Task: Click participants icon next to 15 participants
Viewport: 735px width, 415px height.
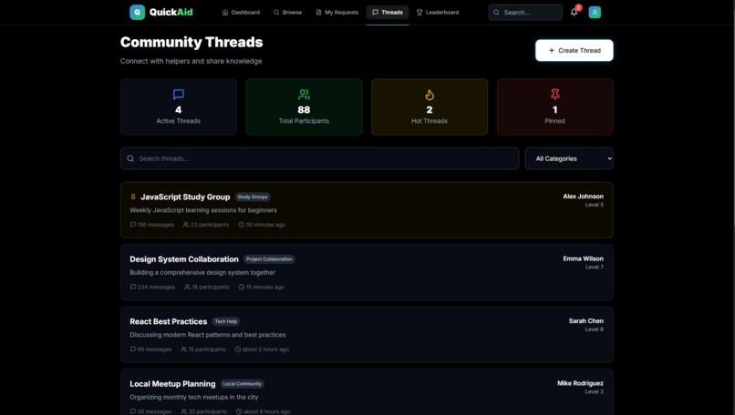Action: (x=184, y=349)
